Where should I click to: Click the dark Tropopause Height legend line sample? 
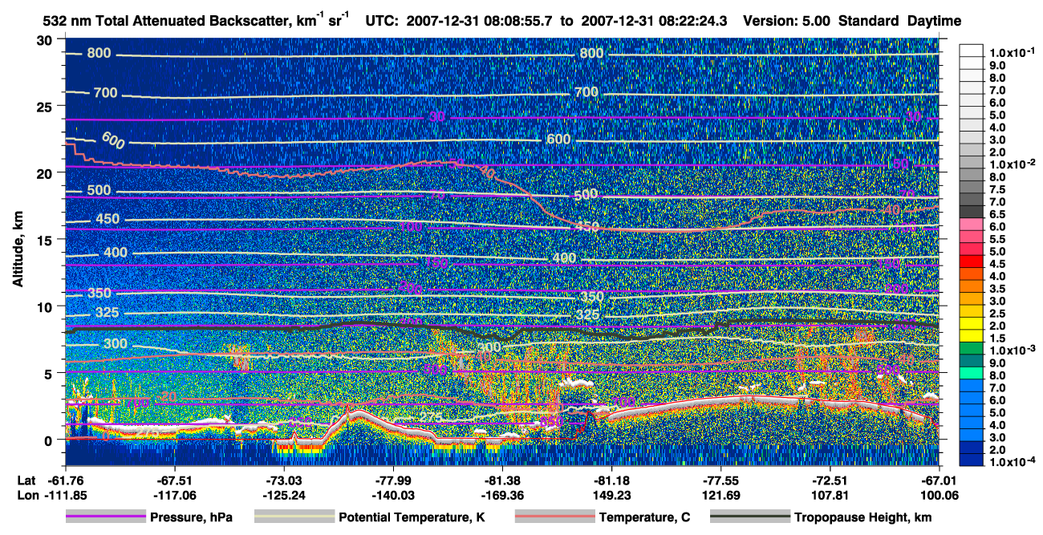click(749, 517)
